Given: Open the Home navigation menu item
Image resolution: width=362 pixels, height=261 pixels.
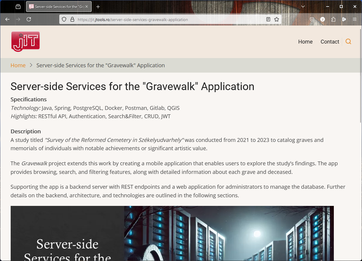Looking at the screenshot, I should [x=305, y=42].
